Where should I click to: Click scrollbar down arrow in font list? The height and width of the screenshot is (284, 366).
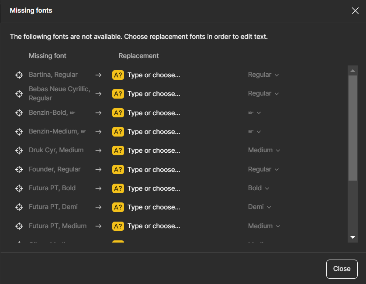click(352, 237)
